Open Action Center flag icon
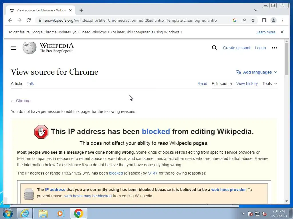Image resolution: width=293 pixels, height=219 pixels. coord(250,214)
